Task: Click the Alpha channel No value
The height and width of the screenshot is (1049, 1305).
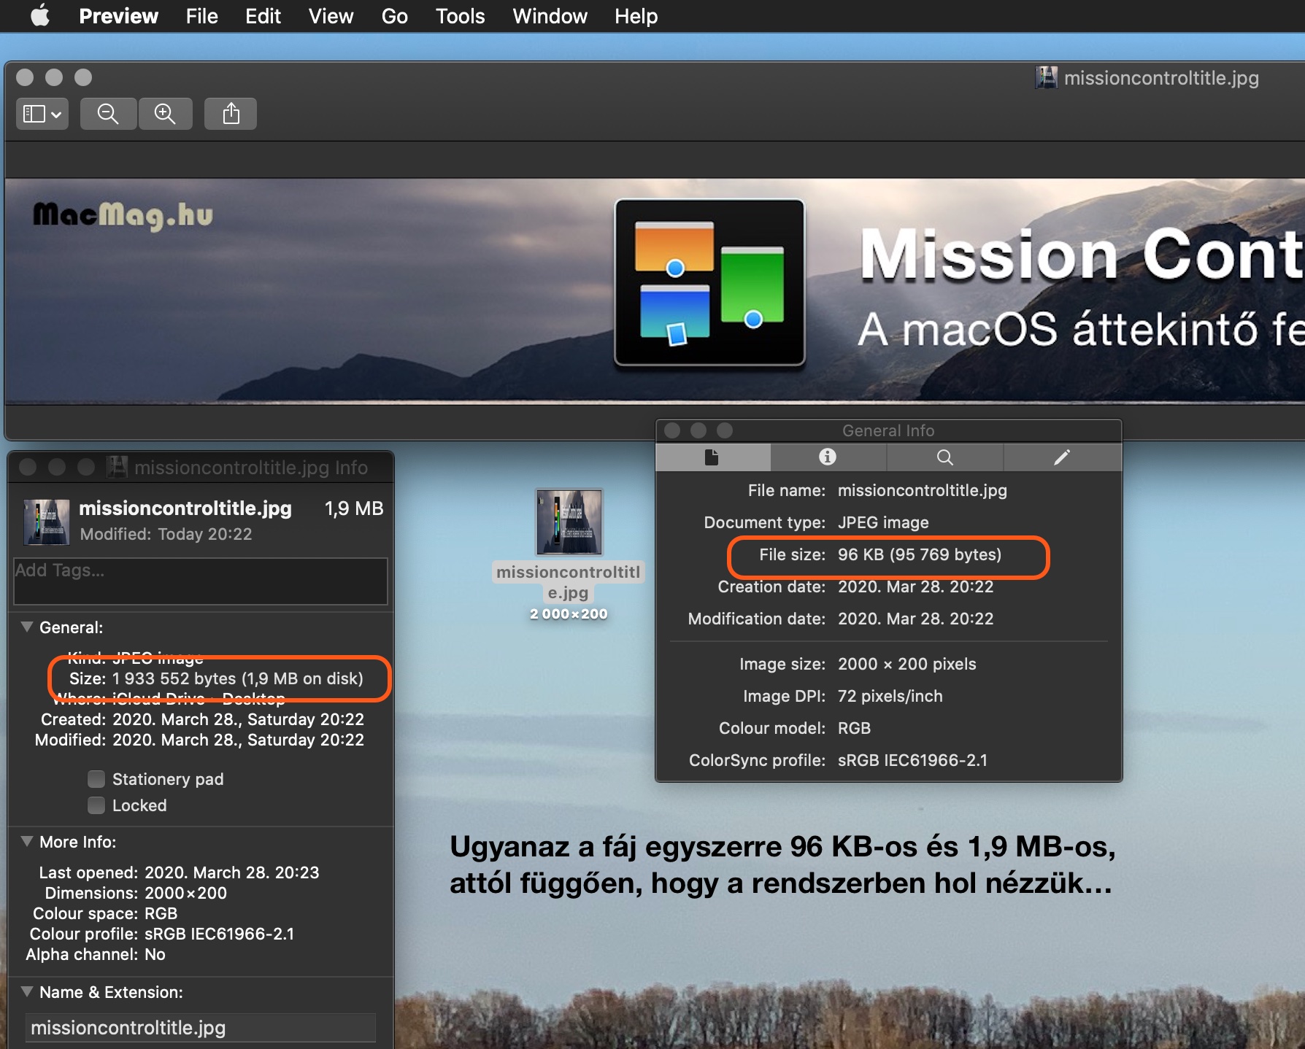Action: pos(155,954)
